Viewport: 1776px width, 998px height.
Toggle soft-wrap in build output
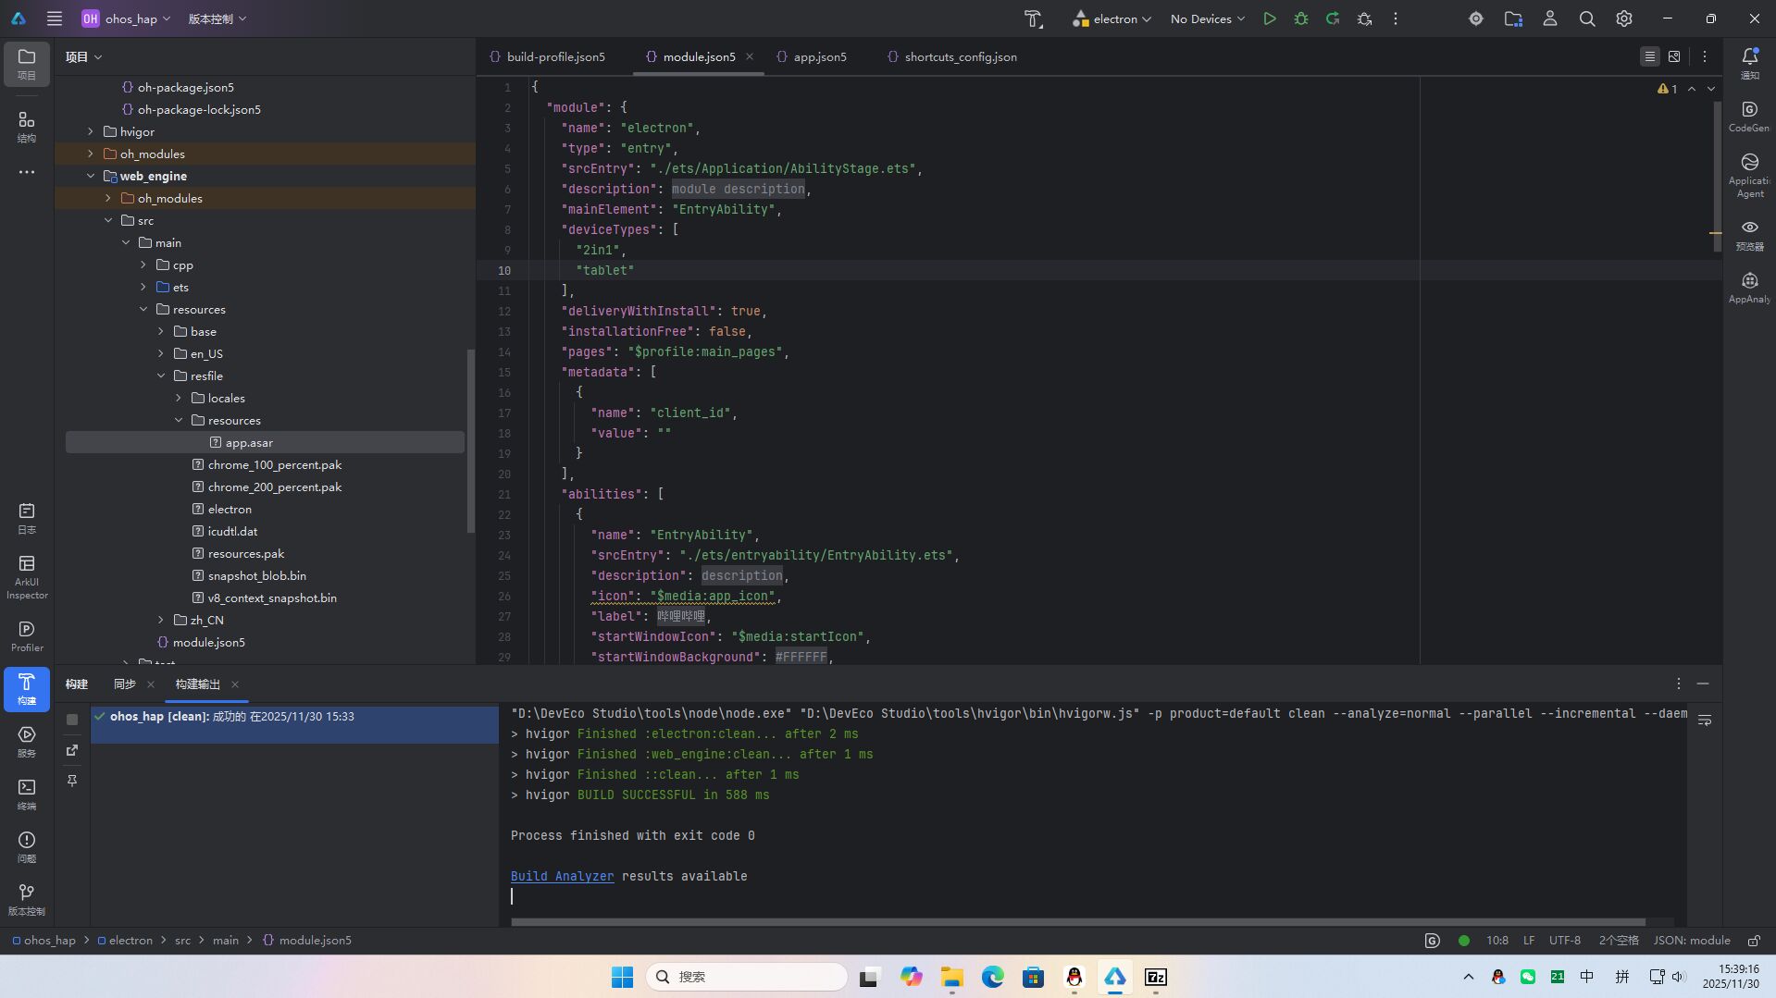(x=1705, y=720)
